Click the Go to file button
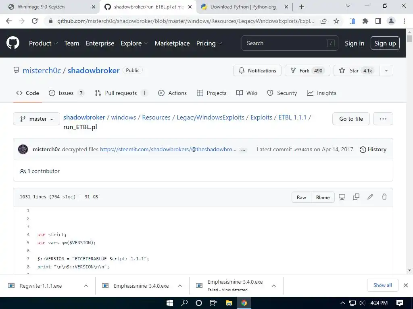This screenshot has height=309, width=413. coord(351,119)
